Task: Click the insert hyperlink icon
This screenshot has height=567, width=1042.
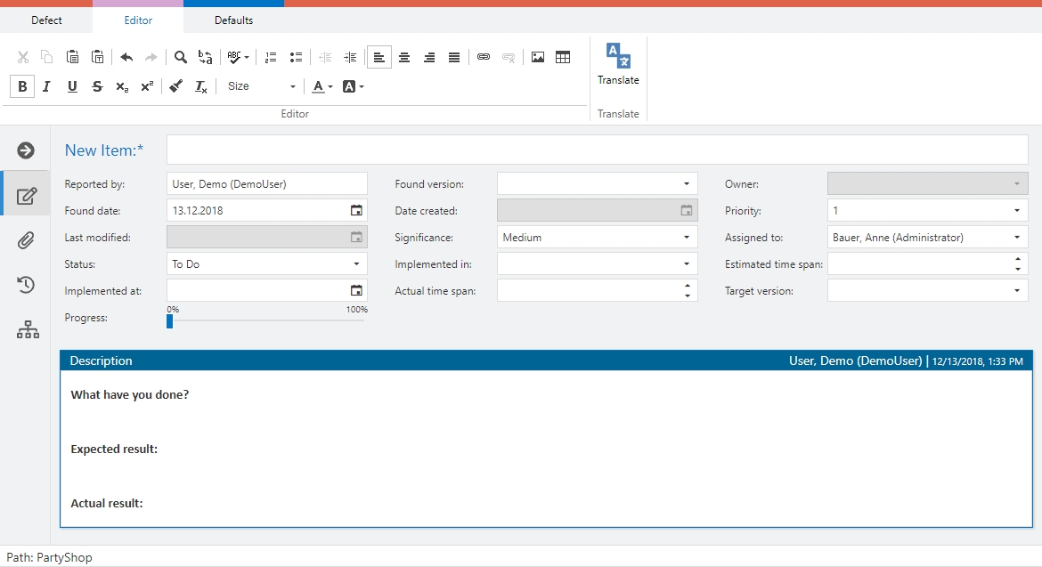Action: click(484, 57)
